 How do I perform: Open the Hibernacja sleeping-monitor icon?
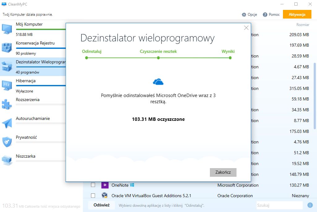point(7,85)
